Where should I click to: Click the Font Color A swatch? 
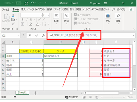[x=37, y=24]
